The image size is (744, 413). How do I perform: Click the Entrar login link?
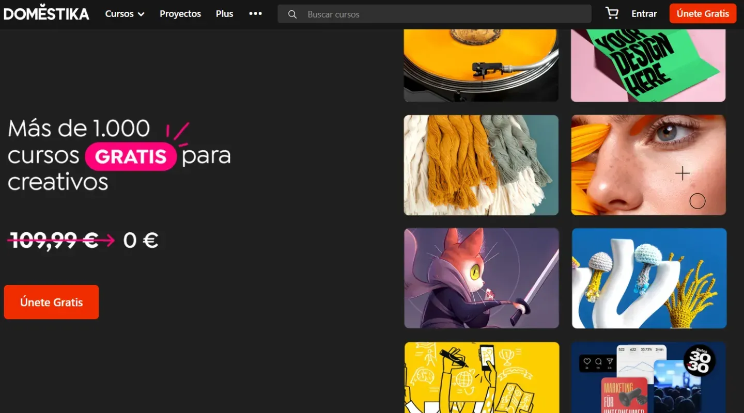click(644, 14)
